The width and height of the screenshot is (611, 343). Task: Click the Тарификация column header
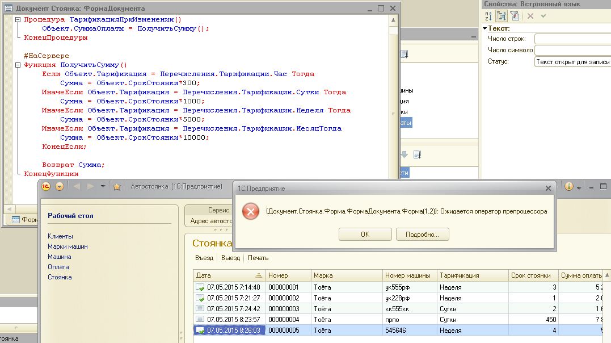pyautogui.click(x=473, y=275)
